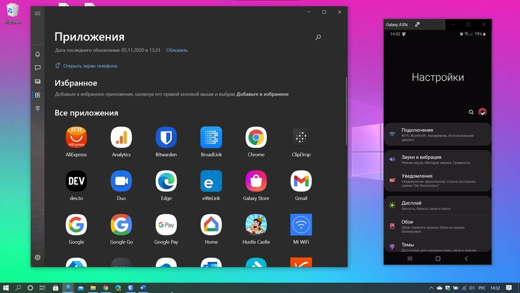Open Mail from the taskbar
This screenshot has width=520, height=293.
click(81, 288)
